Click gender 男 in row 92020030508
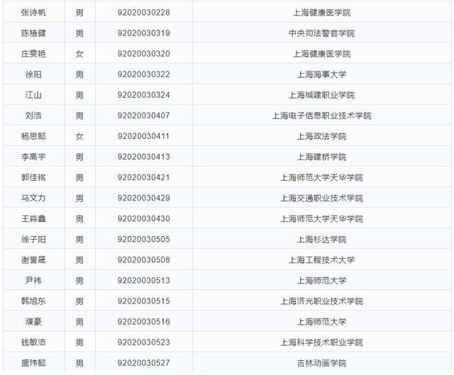454x375 pixels. [79, 260]
